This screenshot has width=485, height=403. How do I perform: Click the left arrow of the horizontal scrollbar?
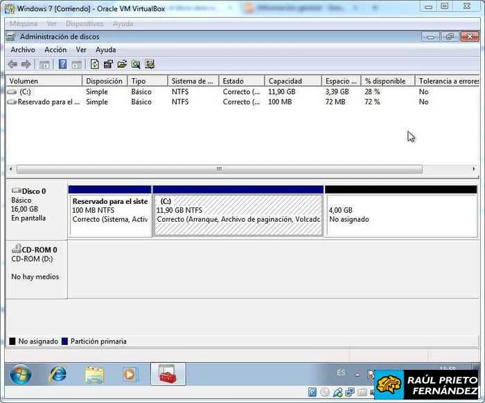11,169
